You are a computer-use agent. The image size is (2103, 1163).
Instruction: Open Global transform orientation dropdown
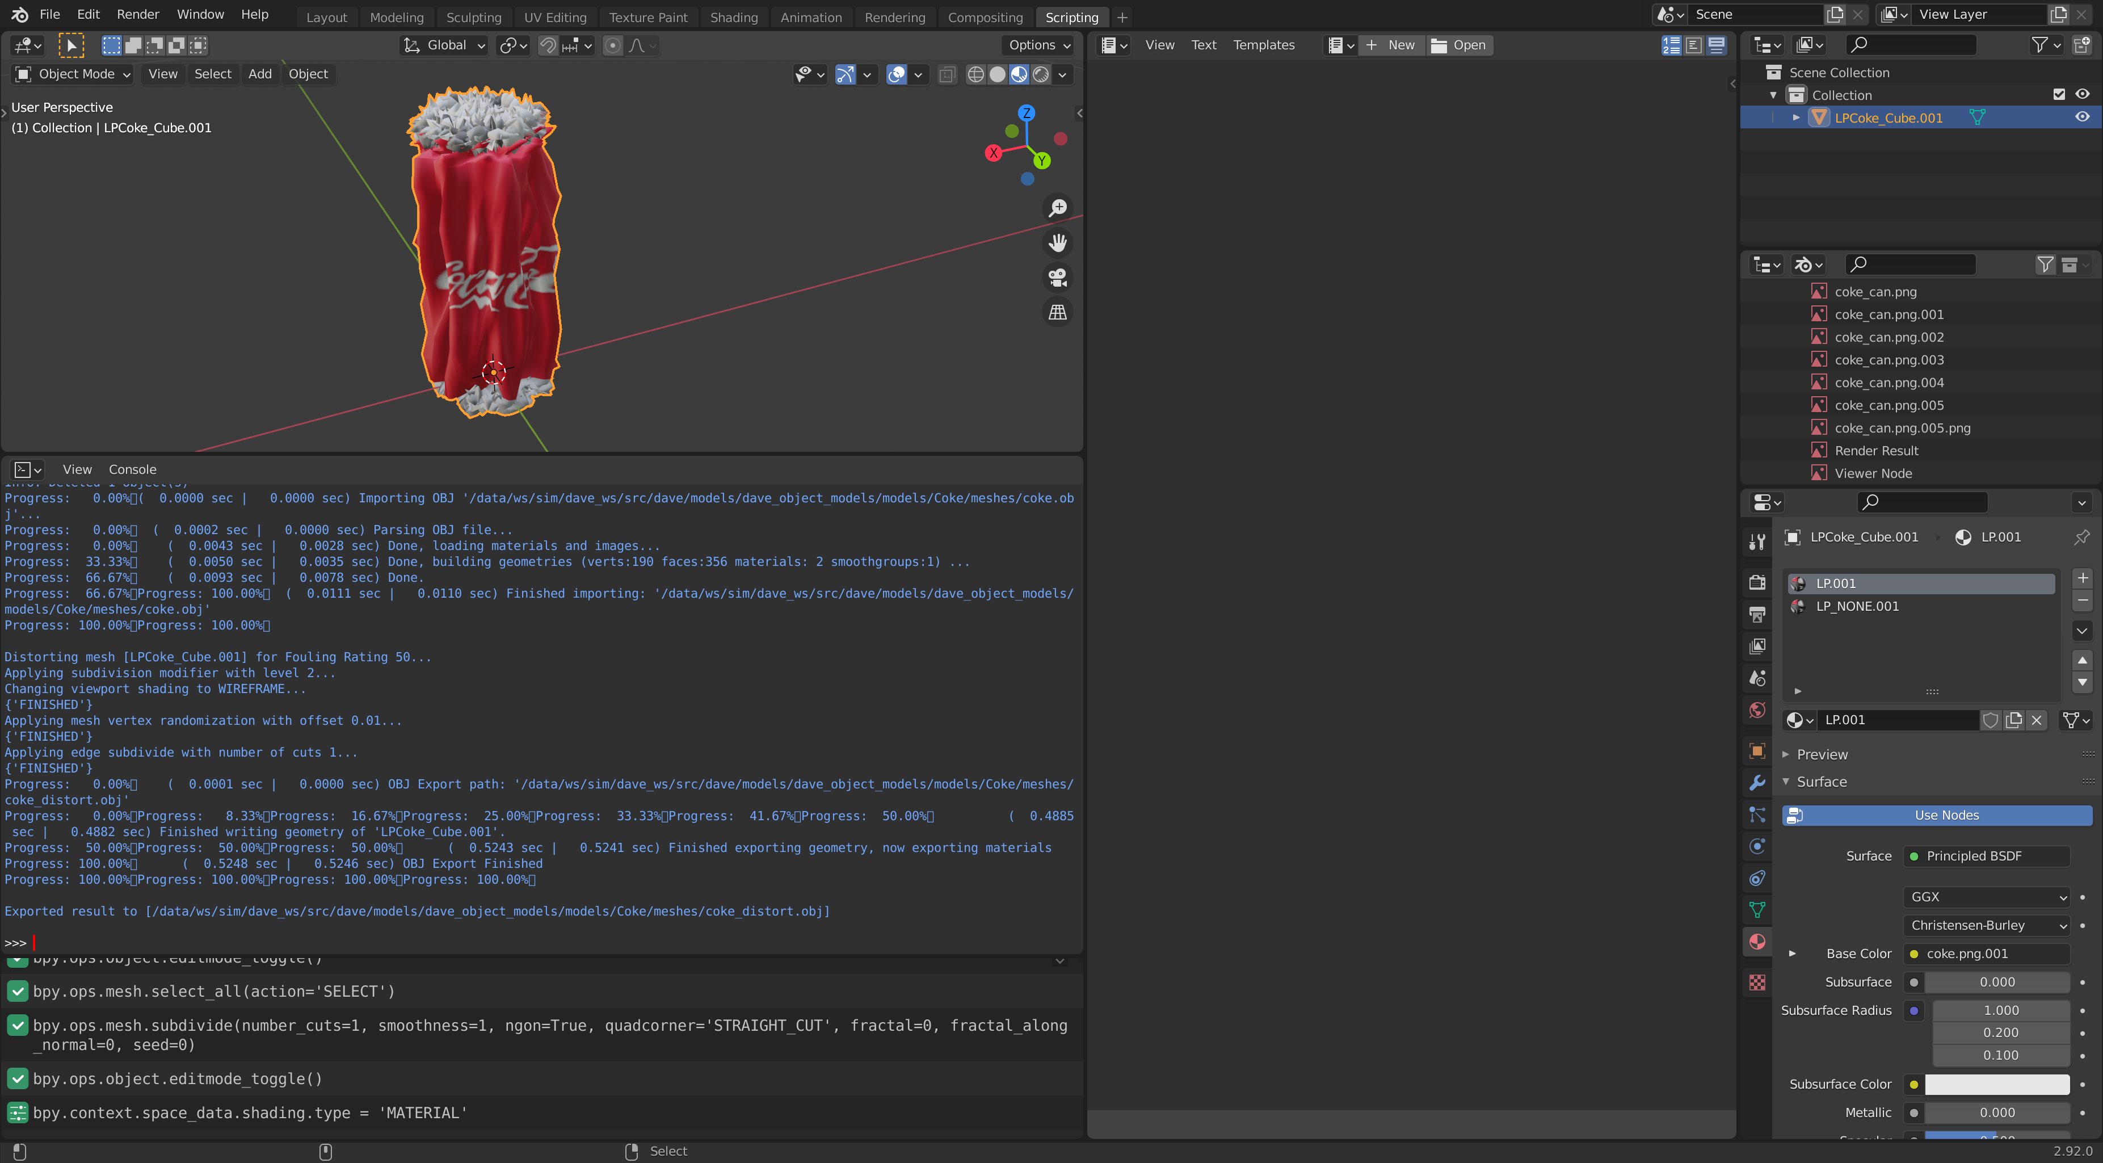point(445,46)
